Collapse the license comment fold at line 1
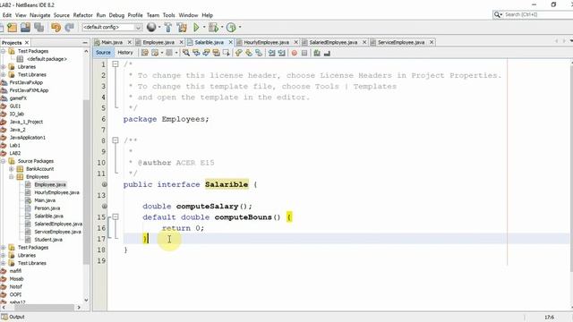The image size is (573, 322). pyautogui.click(x=115, y=64)
